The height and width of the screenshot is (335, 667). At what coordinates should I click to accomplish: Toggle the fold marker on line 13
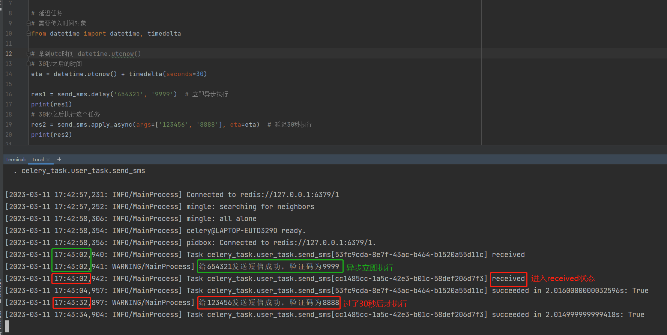(x=29, y=64)
